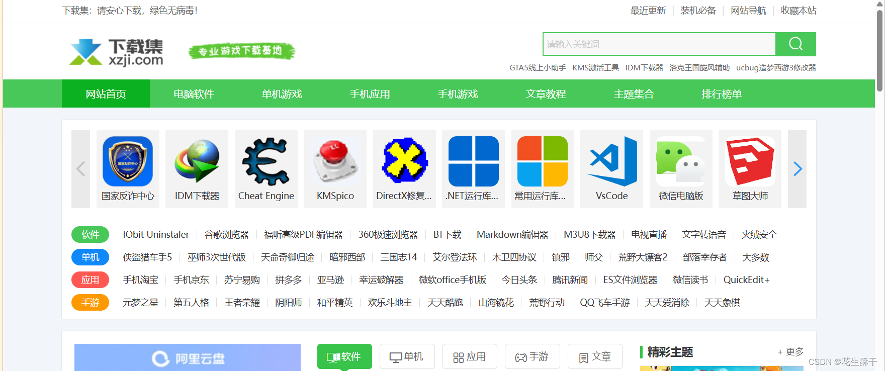Click 收藏本站 link at top
Image resolution: width=885 pixels, height=371 pixels.
coord(799,11)
